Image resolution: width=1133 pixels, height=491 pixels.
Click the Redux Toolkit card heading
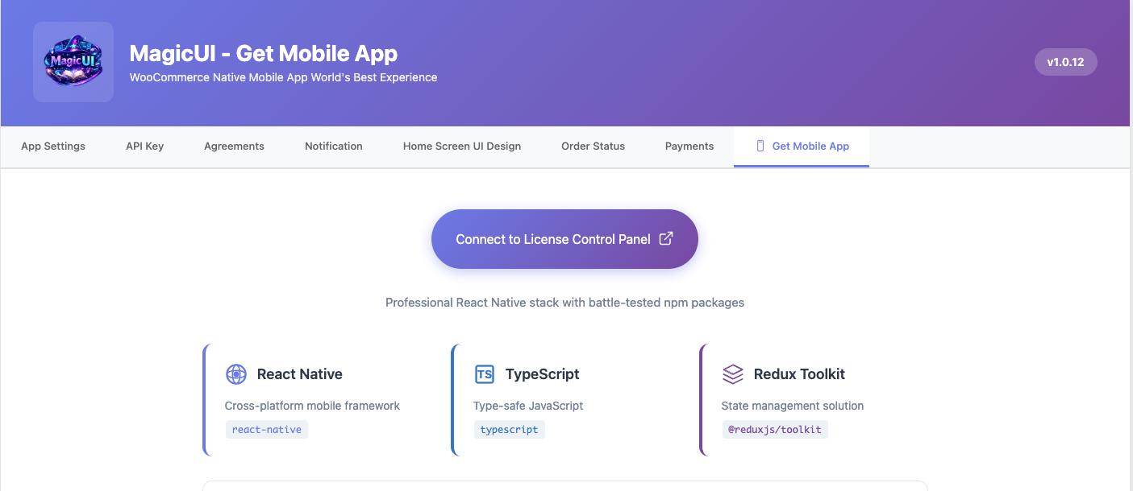click(x=799, y=374)
